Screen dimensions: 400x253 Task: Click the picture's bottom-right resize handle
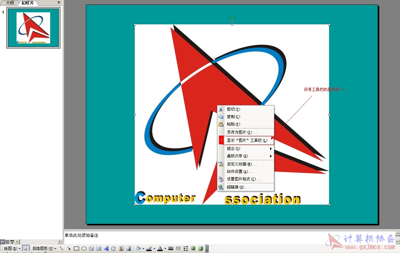coord(329,204)
